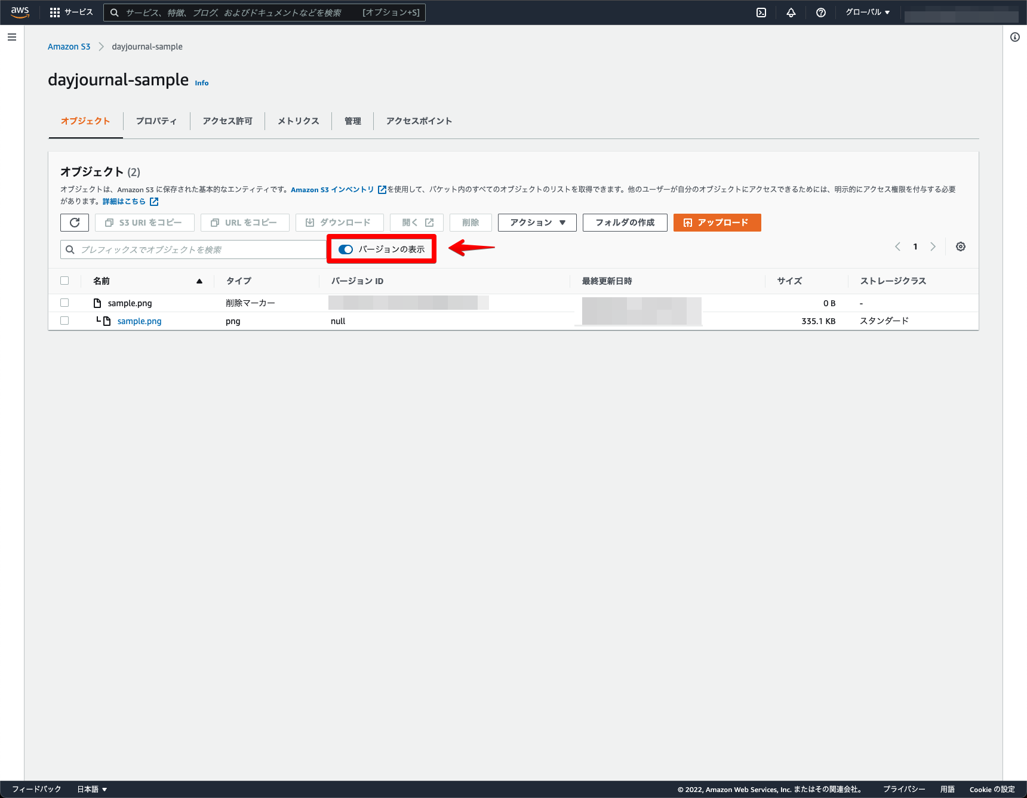Image resolution: width=1027 pixels, height=798 pixels.
Task: Switch to the 管理 tab
Action: click(353, 121)
